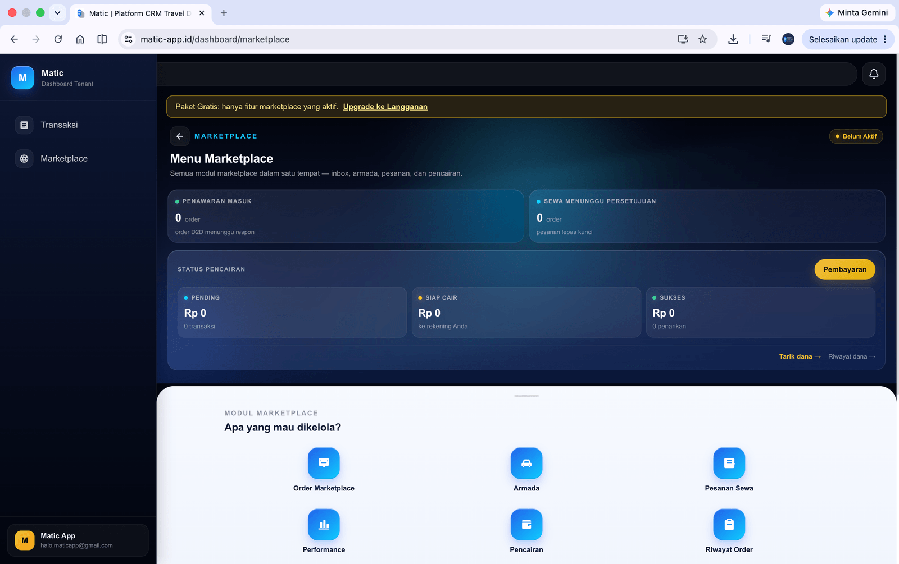The width and height of the screenshot is (899, 564).
Task: Click the drag handle on the module sheet
Action: click(526, 396)
